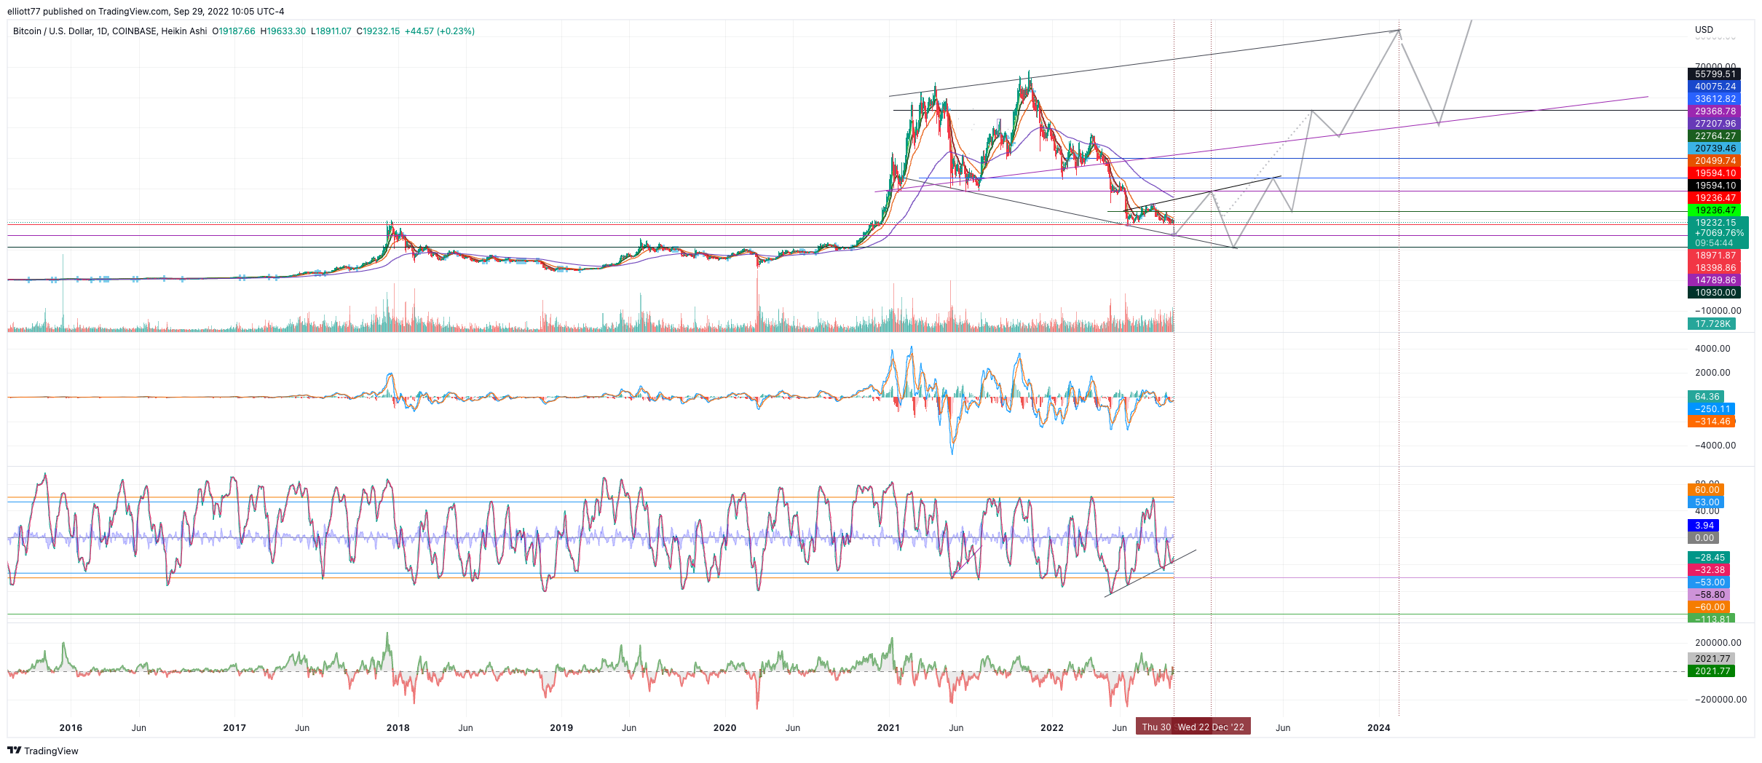Click the -53.00 blue oscillator label

coord(1710,582)
